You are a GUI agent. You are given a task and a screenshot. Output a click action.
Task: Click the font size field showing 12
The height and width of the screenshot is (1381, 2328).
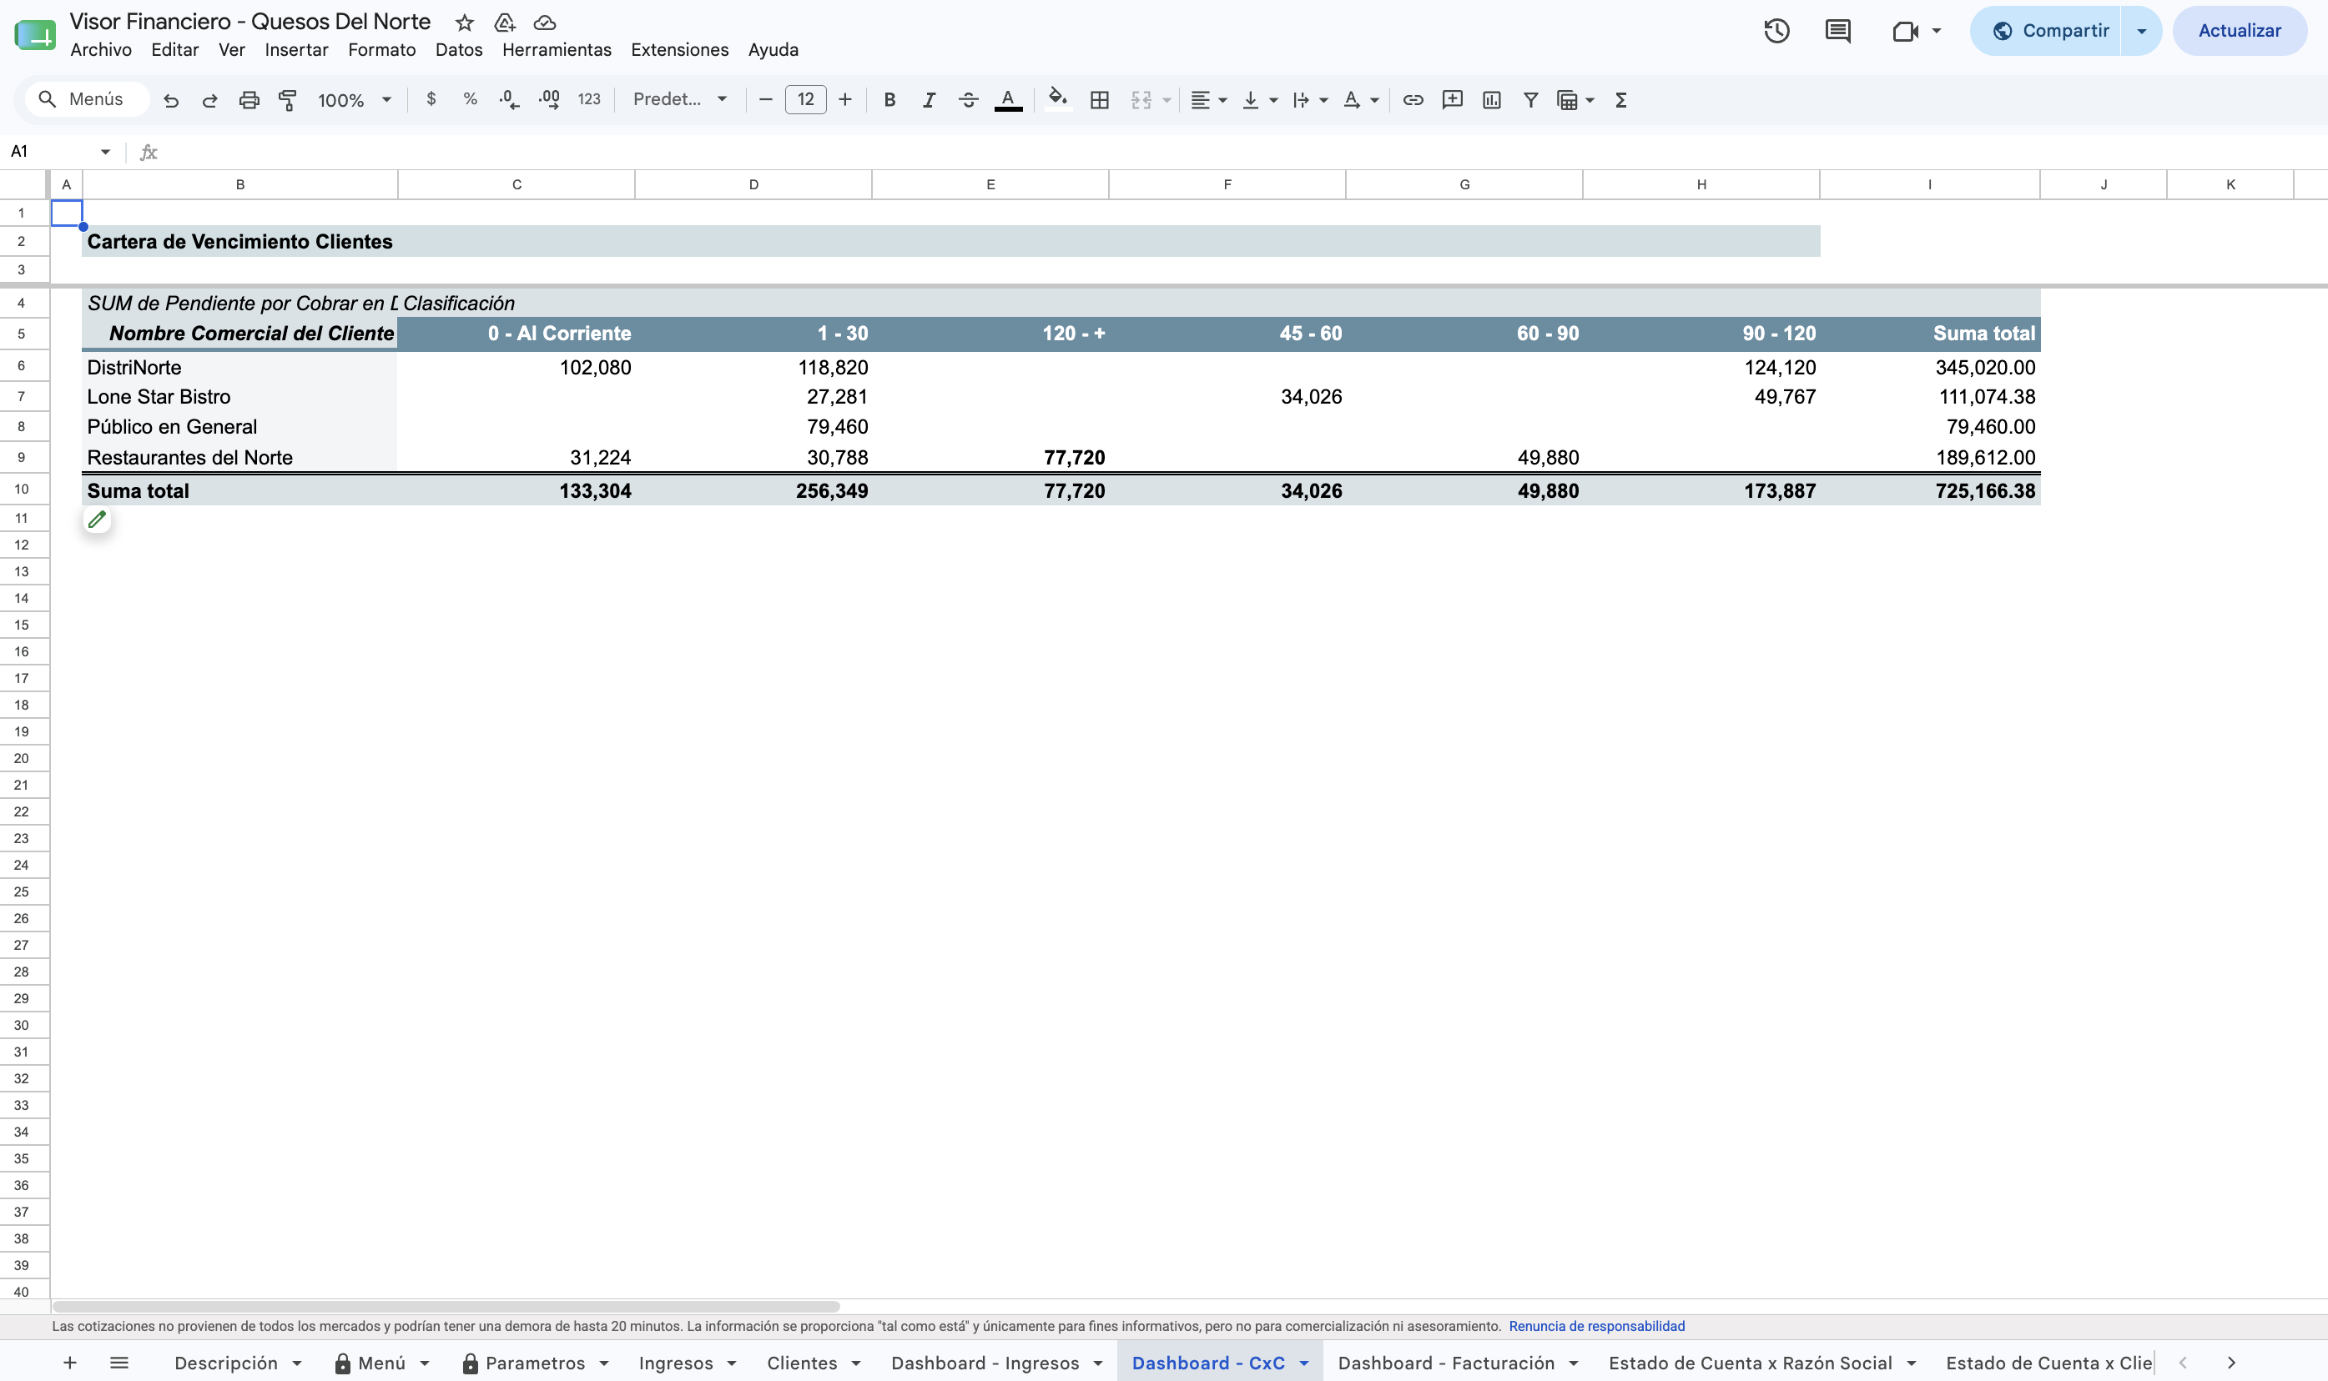(805, 99)
